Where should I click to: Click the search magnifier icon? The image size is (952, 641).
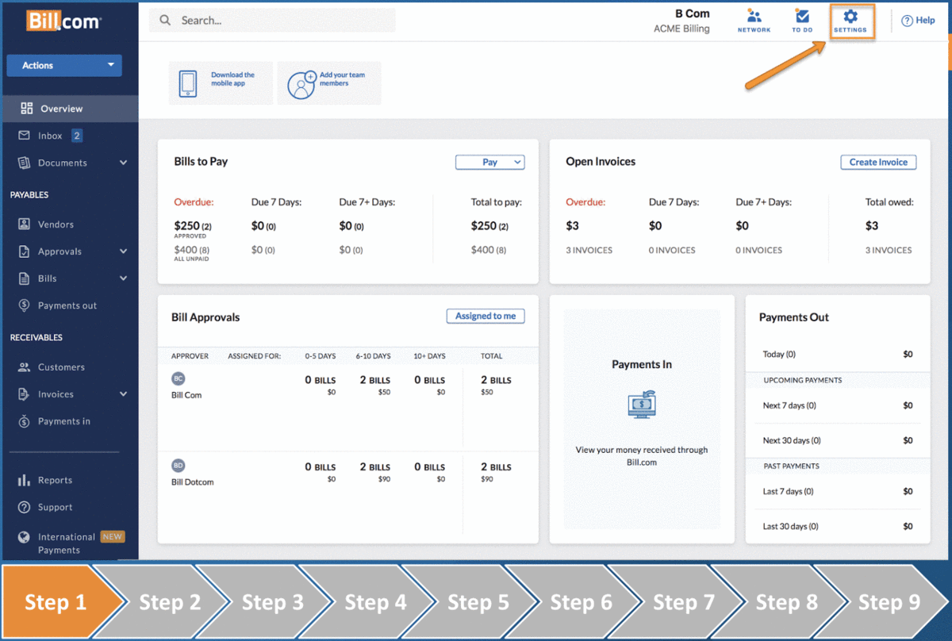[x=165, y=21]
